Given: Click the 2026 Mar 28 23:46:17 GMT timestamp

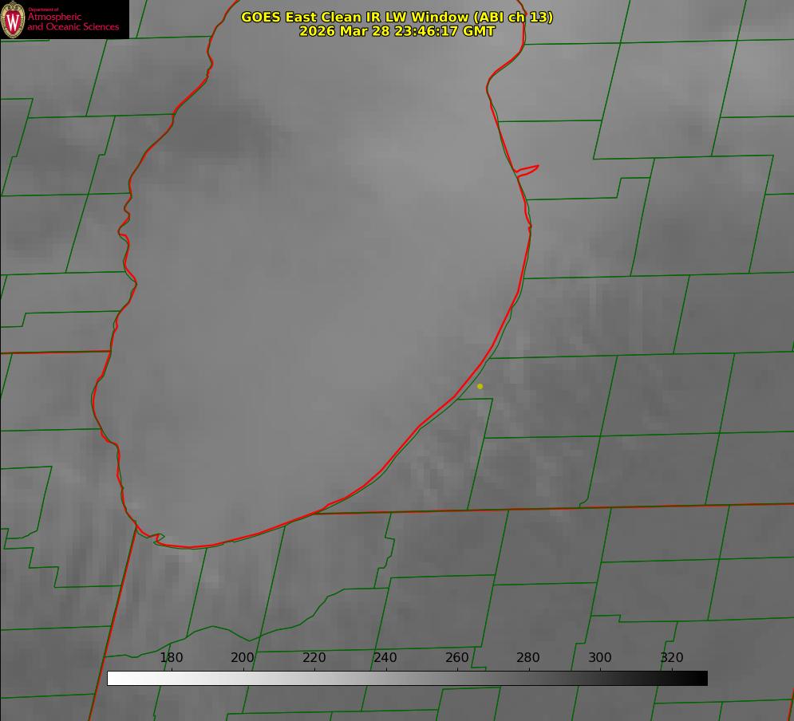Looking at the screenshot, I should tap(397, 31).
